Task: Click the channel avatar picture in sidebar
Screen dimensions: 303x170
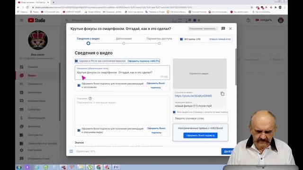Action: pyautogui.click(x=38, y=40)
